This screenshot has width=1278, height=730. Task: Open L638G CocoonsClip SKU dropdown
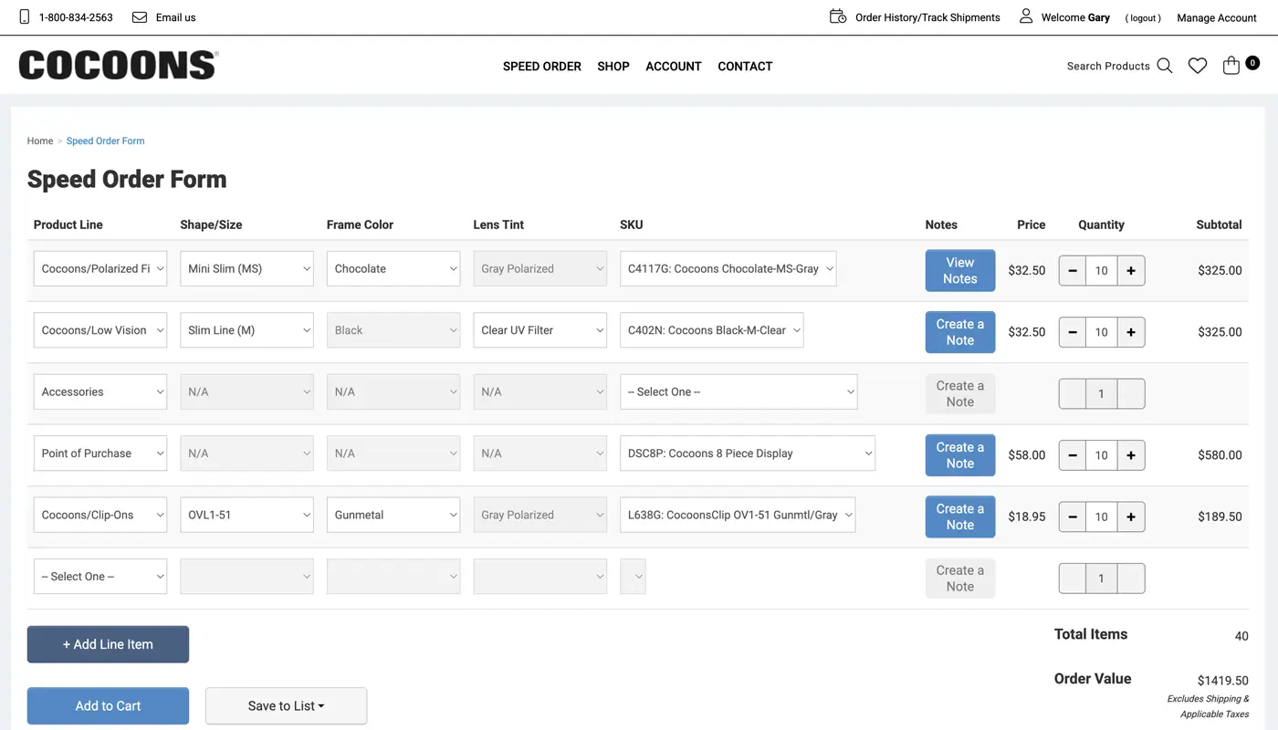[x=738, y=515]
